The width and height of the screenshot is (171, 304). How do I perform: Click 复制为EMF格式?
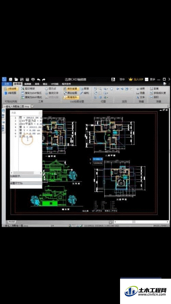(31, 93)
